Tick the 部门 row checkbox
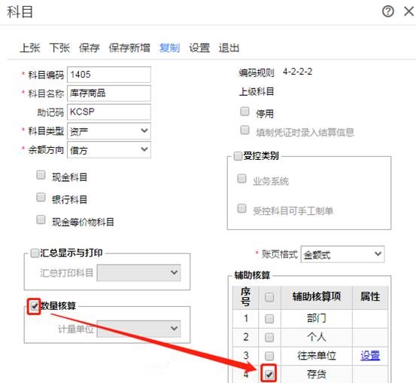 (x=269, y=319)
